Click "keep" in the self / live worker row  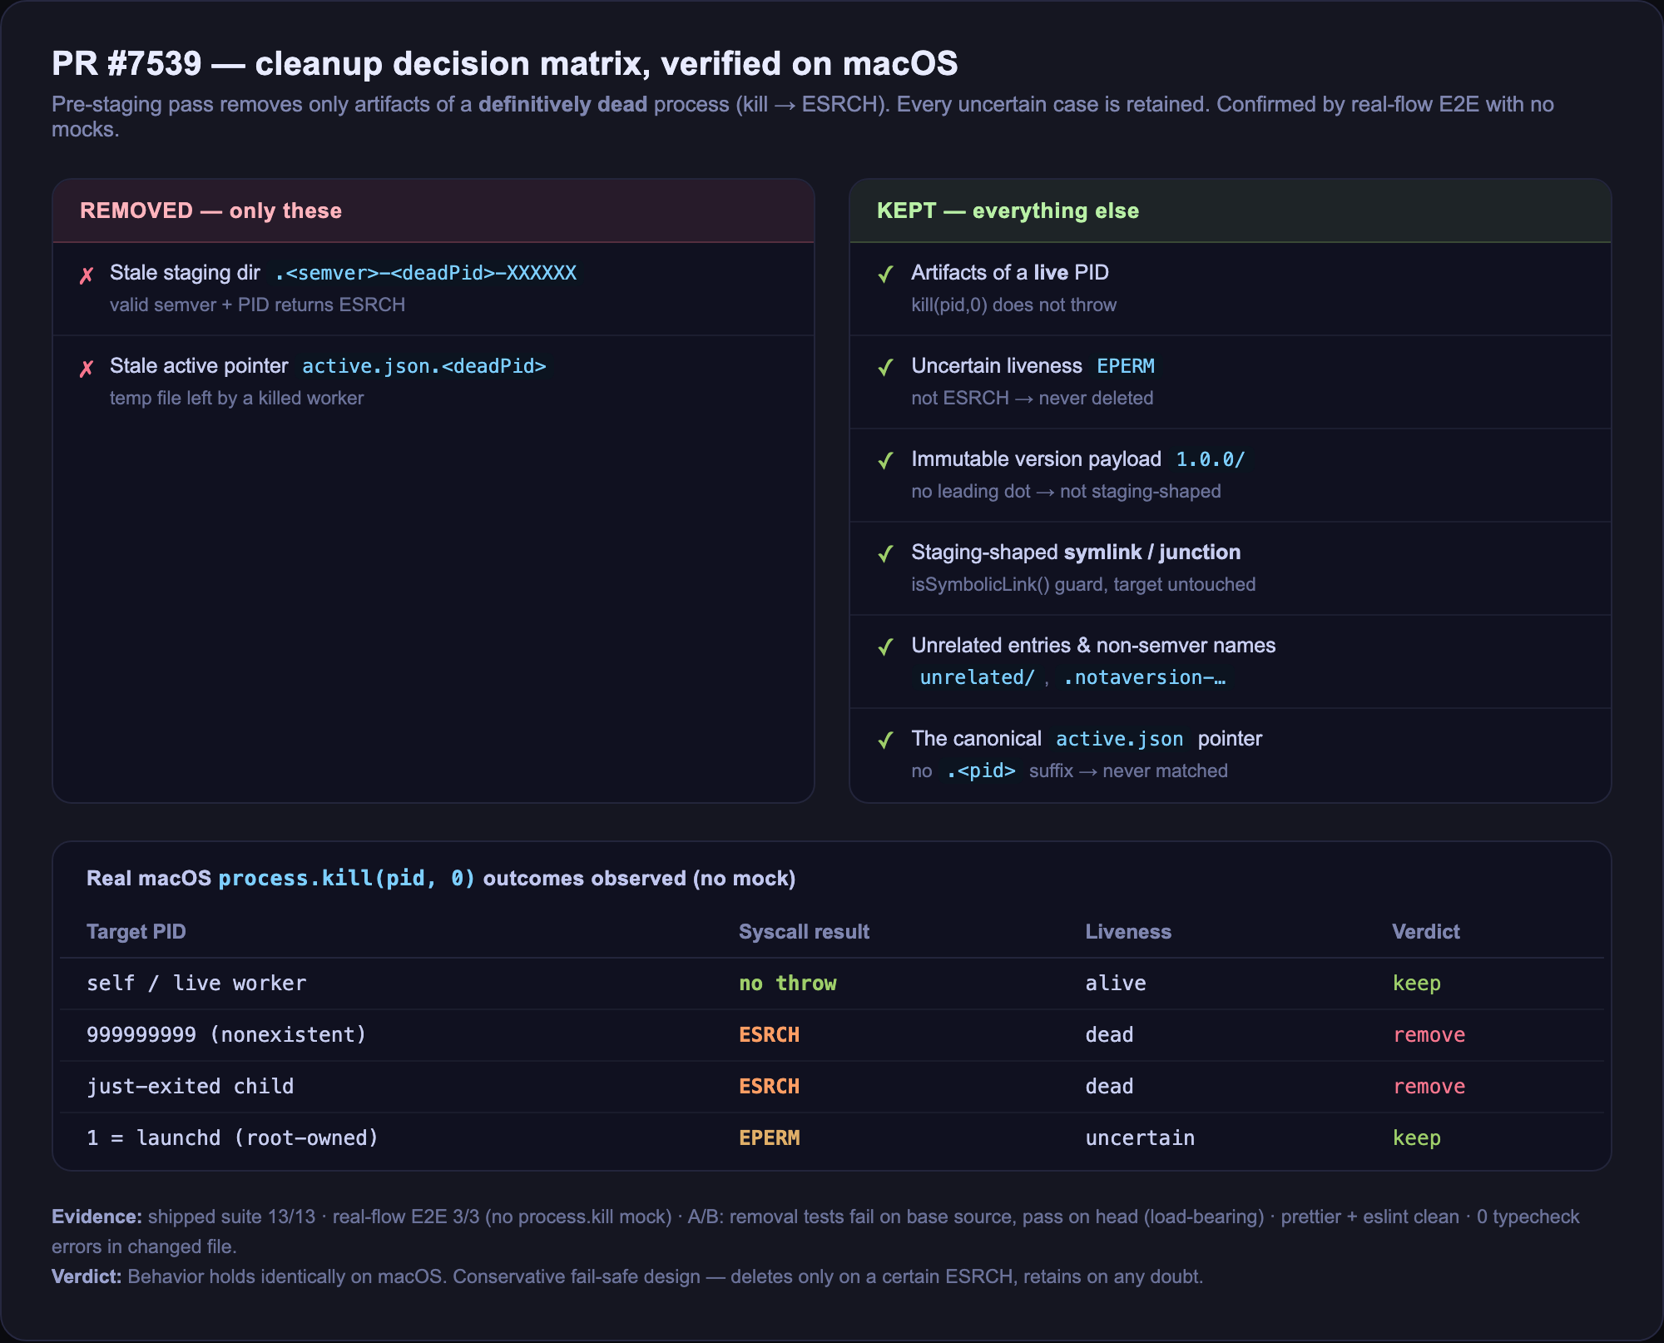point(1417,984)
